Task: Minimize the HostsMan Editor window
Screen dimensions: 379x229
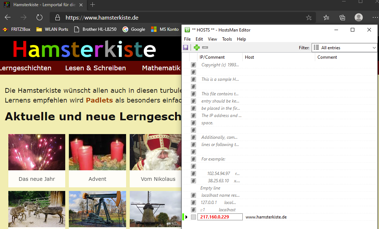Action: [x=336, y=30]
